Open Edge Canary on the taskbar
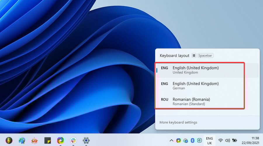263x146 pixels. point(60,140)
